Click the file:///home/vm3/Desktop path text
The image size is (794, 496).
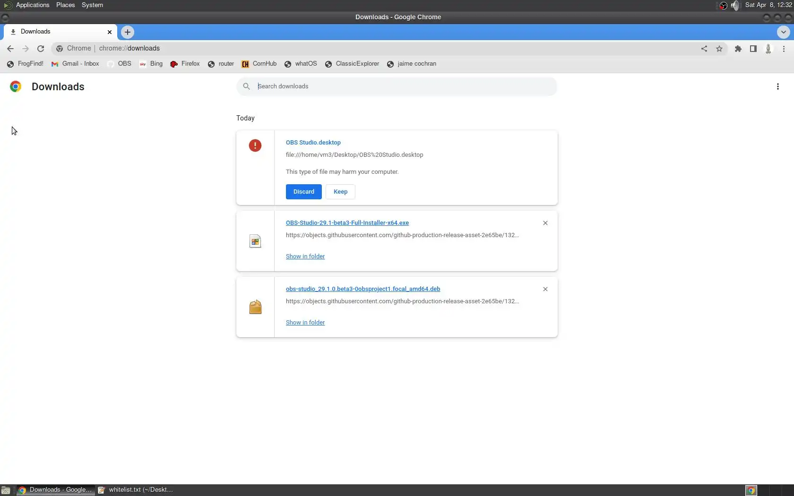(354, 155)
